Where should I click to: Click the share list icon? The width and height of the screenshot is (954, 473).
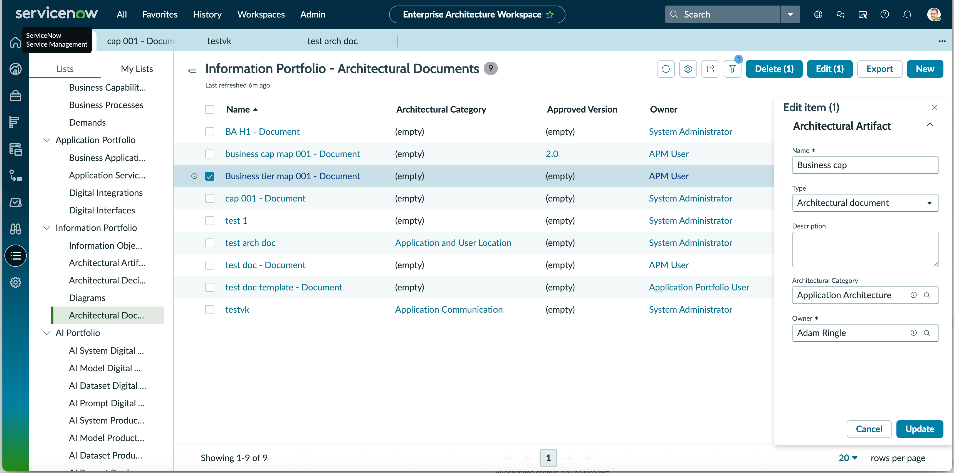coord(710,69)
